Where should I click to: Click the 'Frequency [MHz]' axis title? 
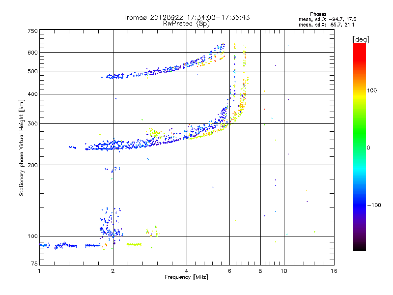[x=186, y=277]
